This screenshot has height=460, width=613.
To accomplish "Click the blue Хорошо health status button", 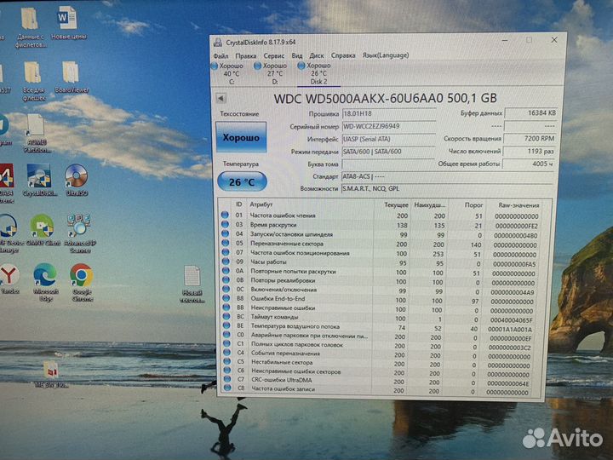I will 242,137.
